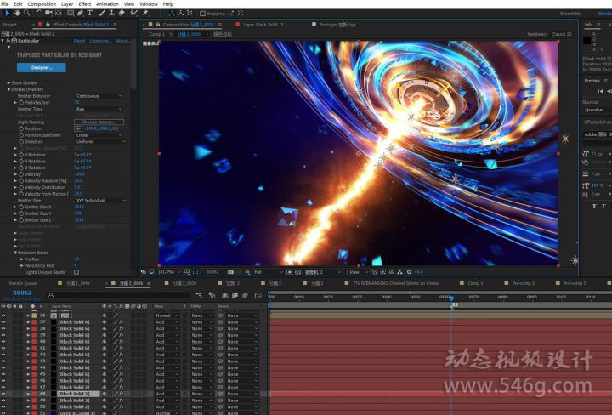
Task: Toggle stopwatch for Velocity property
Action: click(21, 173)
